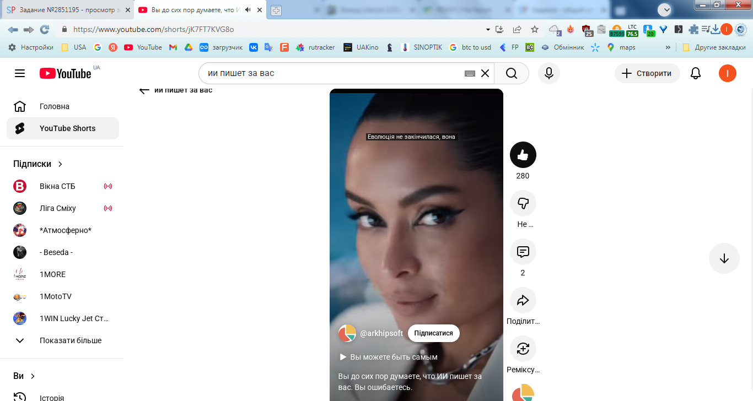753x401 pixels.
Task: Clear the search query text
Action: coord(485,73)
